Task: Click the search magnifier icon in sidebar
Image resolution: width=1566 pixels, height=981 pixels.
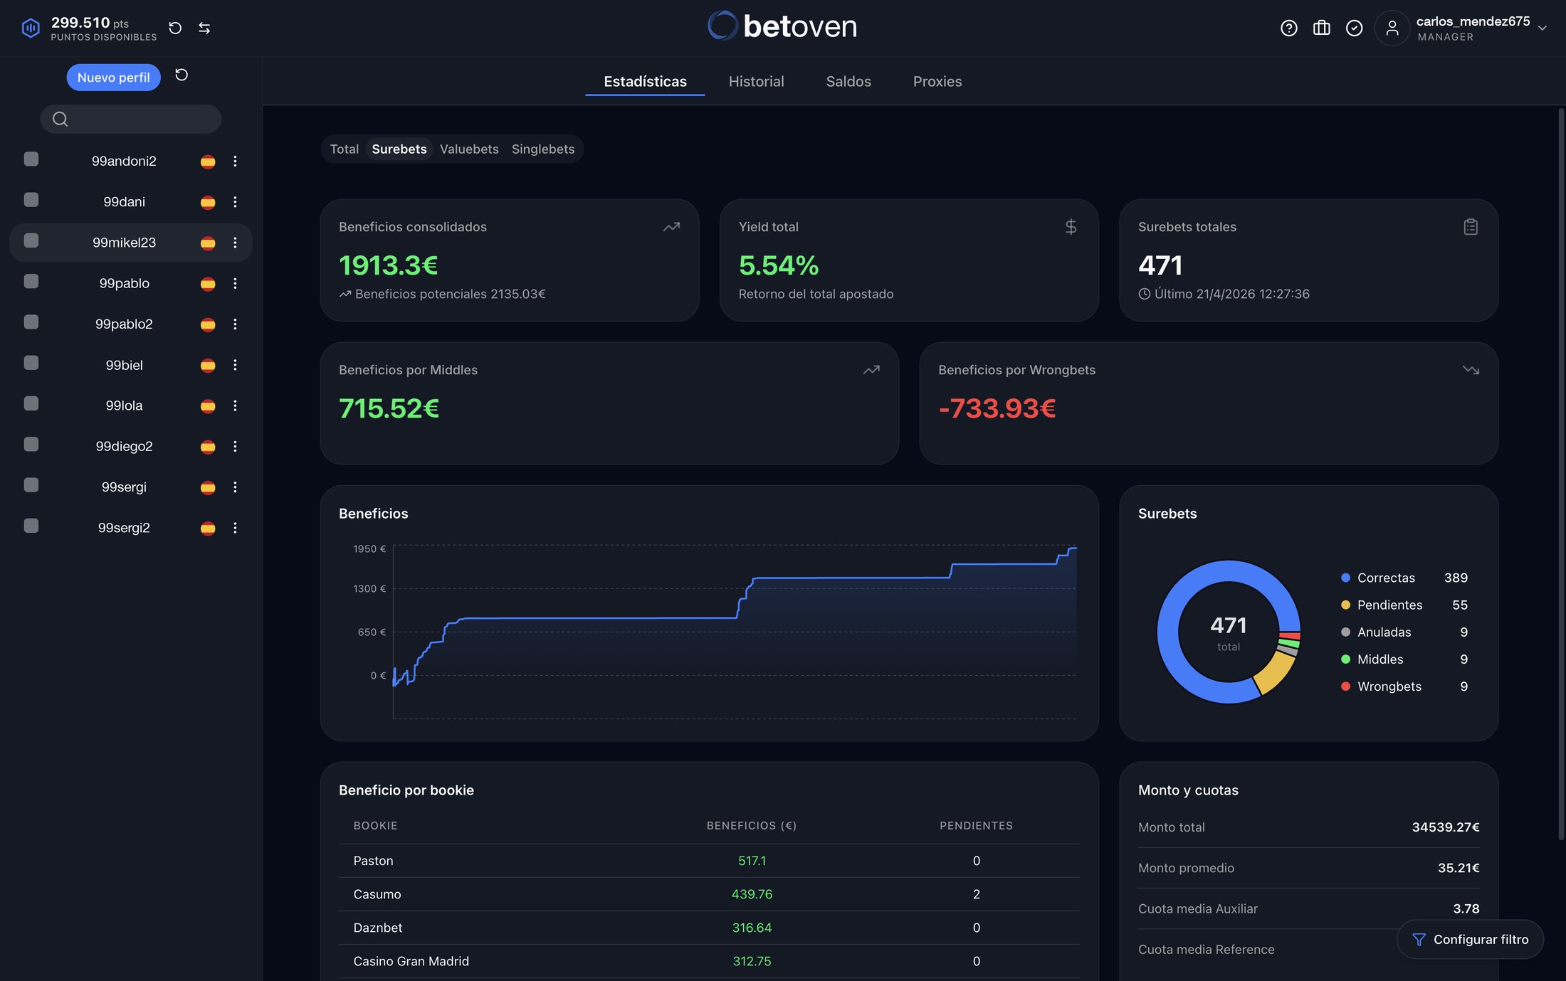Action: tap(61, 119)
